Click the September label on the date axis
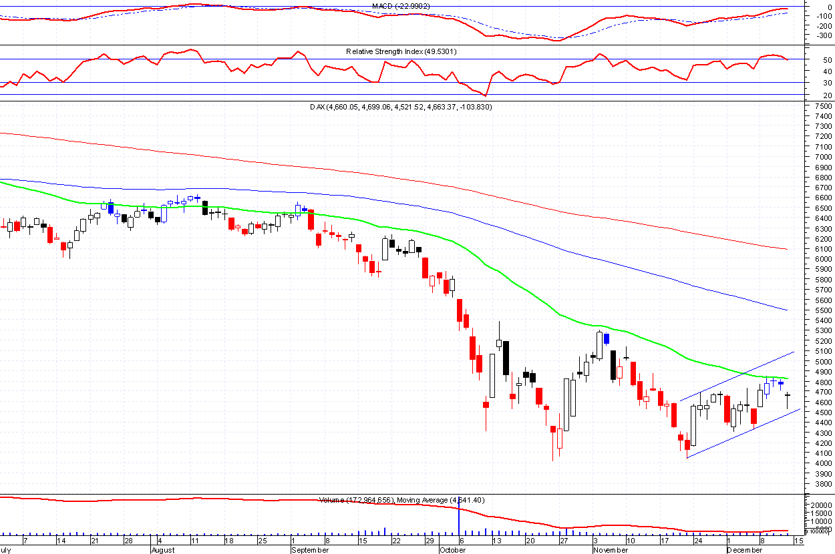 point(311,550)
